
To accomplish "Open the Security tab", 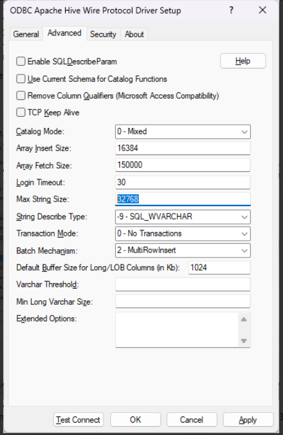I will click(103, 34).
